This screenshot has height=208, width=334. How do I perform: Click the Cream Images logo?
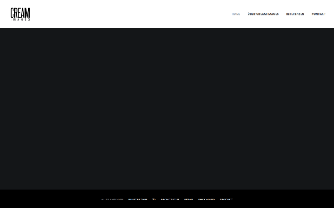(20, 14)
